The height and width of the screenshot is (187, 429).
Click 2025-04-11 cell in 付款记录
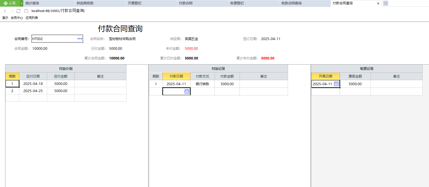(176, 84)
